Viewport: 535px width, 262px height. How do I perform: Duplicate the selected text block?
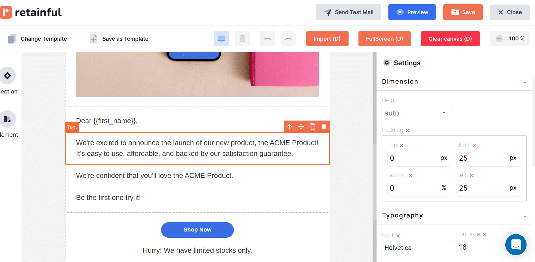[x=312, y=126]
